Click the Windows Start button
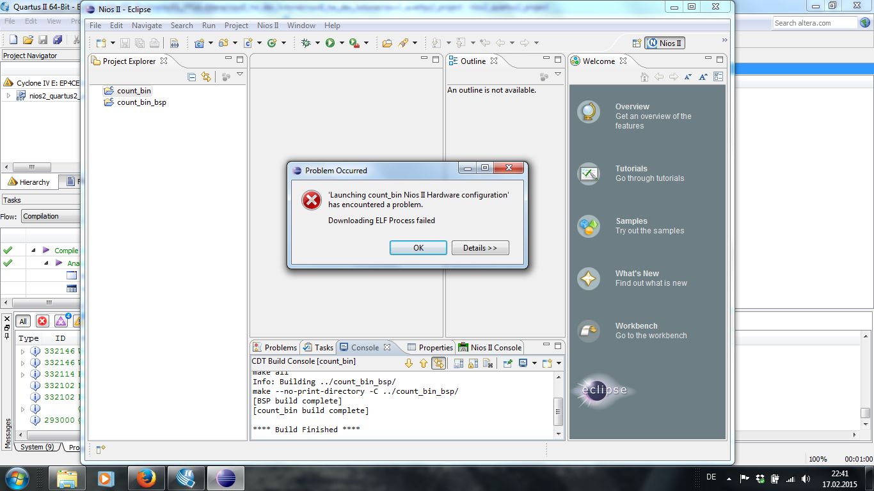 pyautogui.click(x=17, y=478)
